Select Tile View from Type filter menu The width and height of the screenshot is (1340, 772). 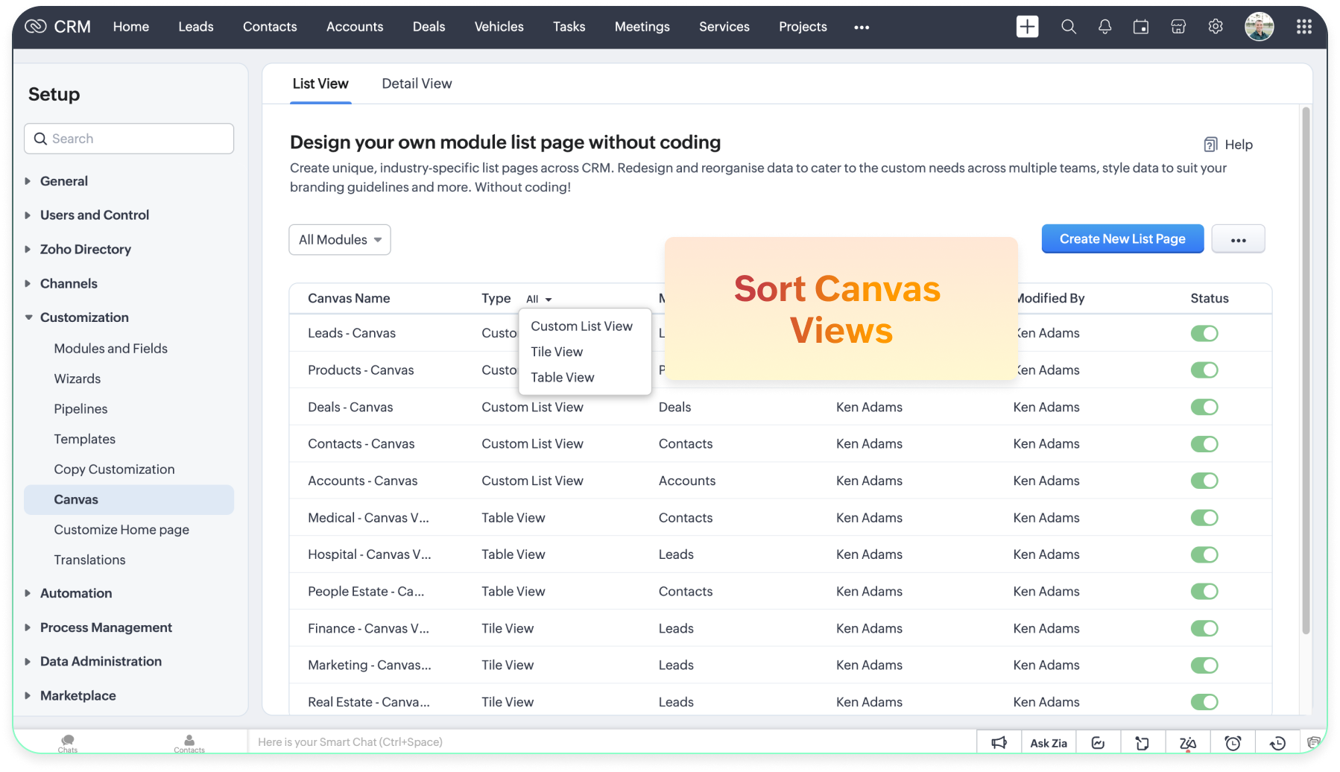point(557,352)
